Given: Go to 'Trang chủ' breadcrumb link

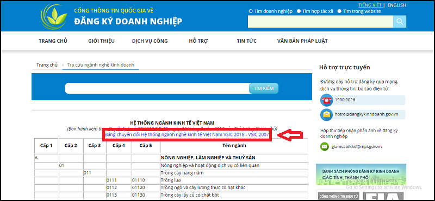Looking at the screenshot, I should (47, 65).
